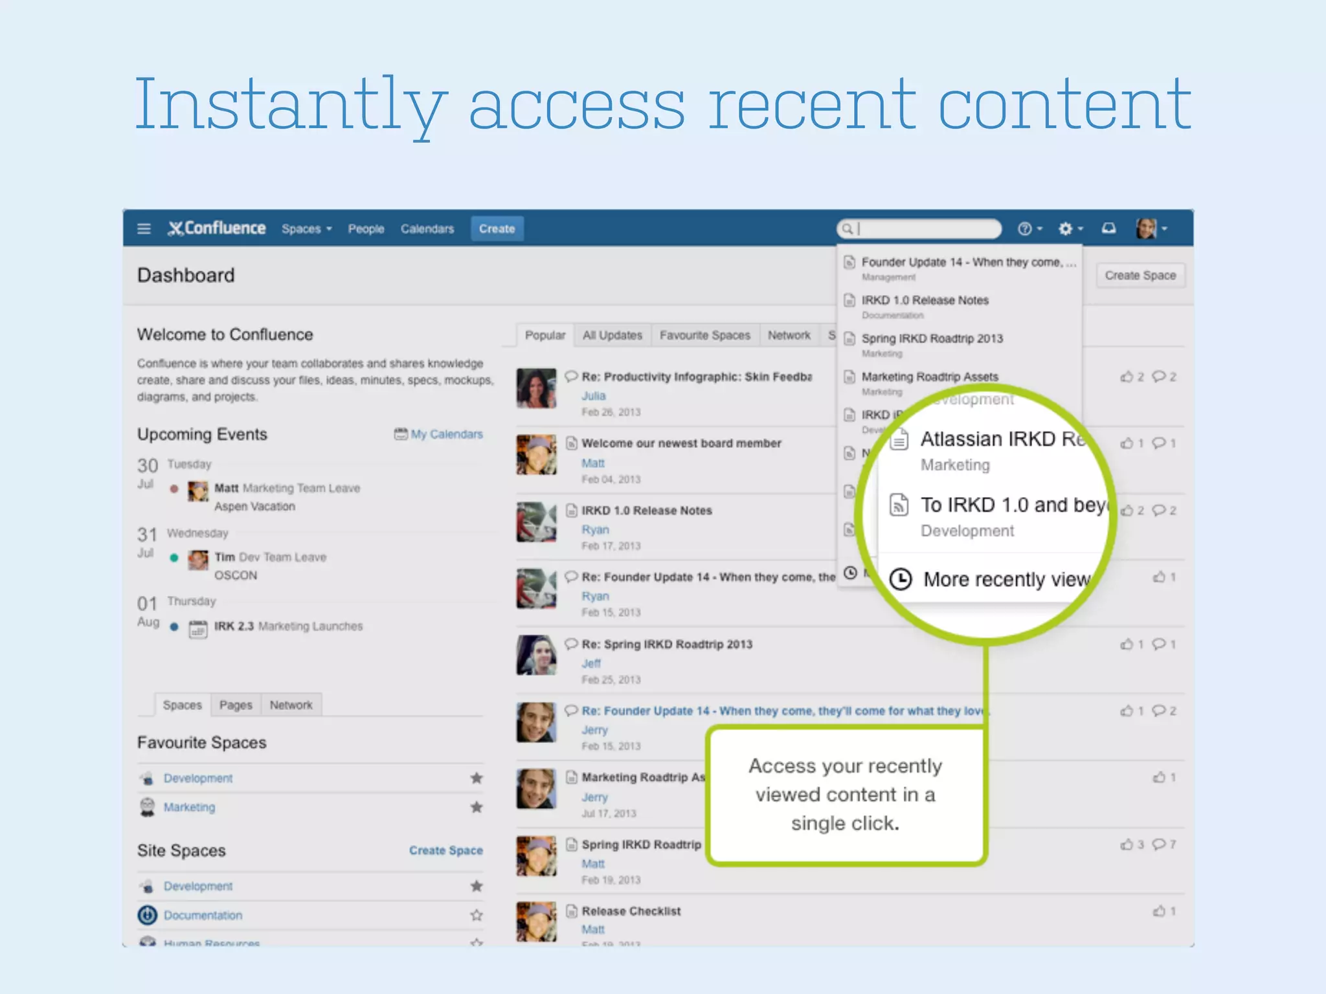Select the Spaces tab in sidebar
Viewport: 1326px width, 994px height.
(x=182, y=705)
